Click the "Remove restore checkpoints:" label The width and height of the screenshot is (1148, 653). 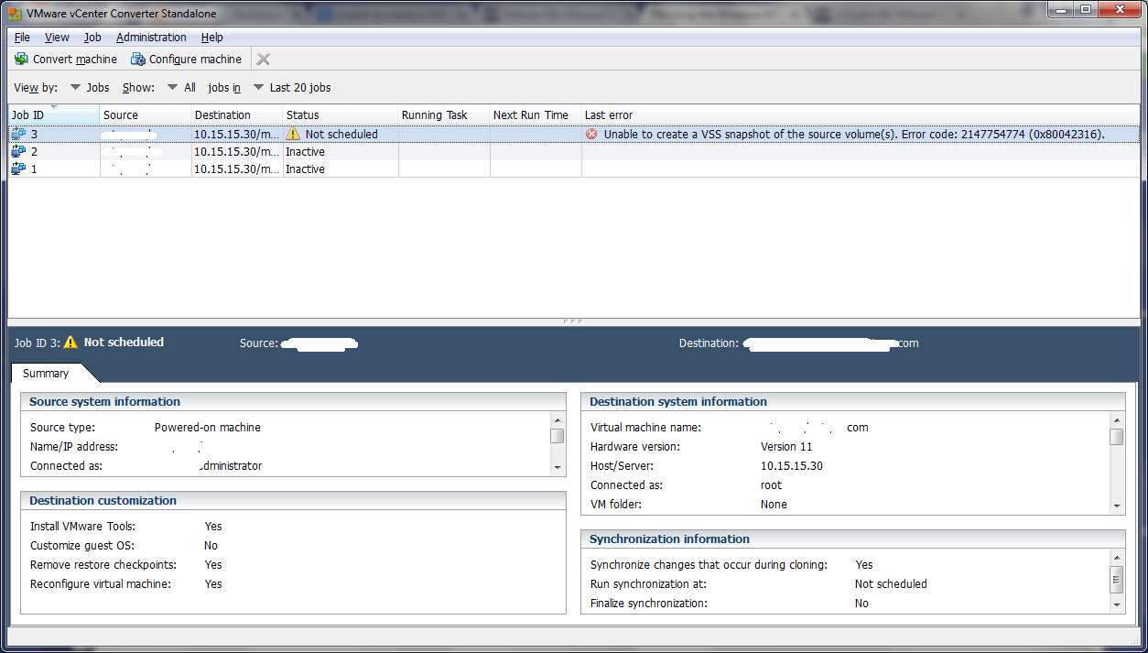(103, 565)
